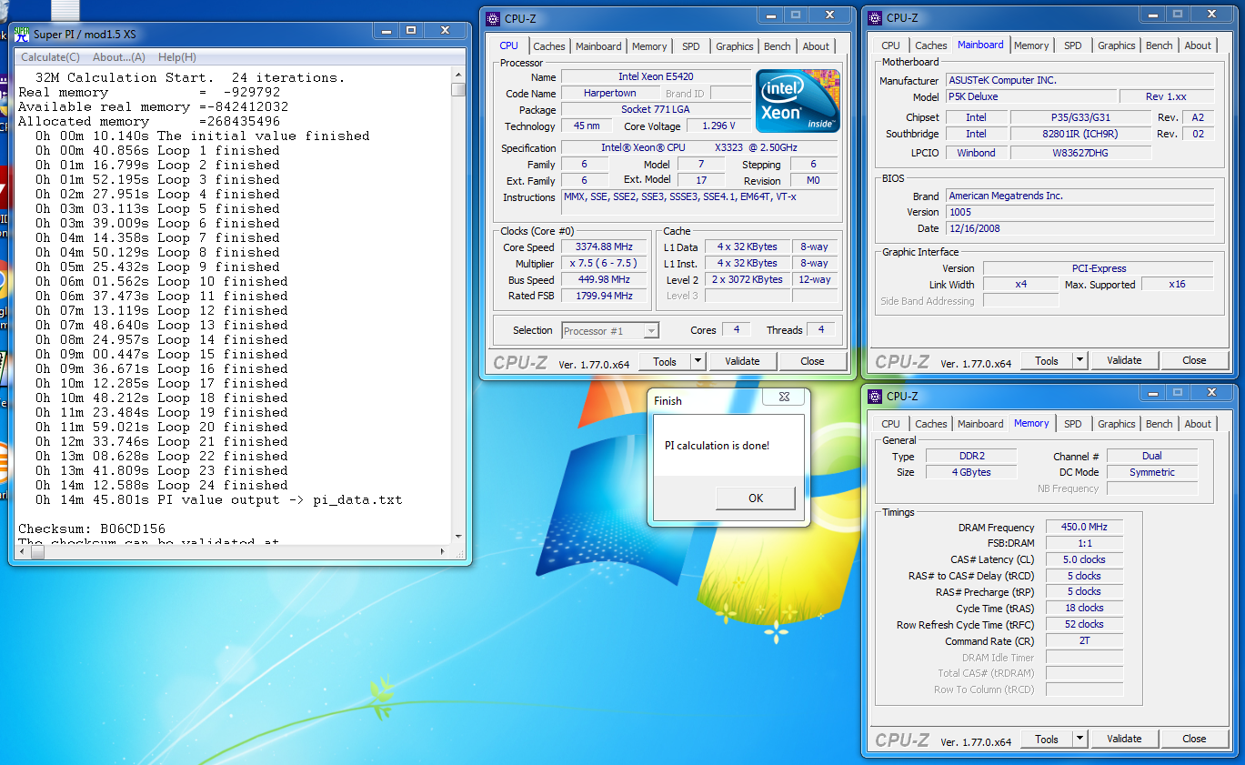Image resolution: width=1245 pixels, height=765 pixels.
Task: Open Caches tab in the Memory CPU-Z window
Action: pos(931,424)
